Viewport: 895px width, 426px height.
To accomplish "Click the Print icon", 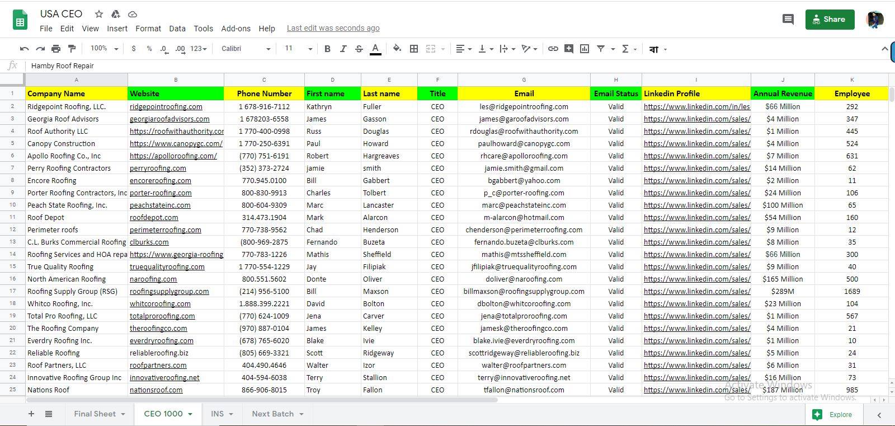I will [56, 49].
